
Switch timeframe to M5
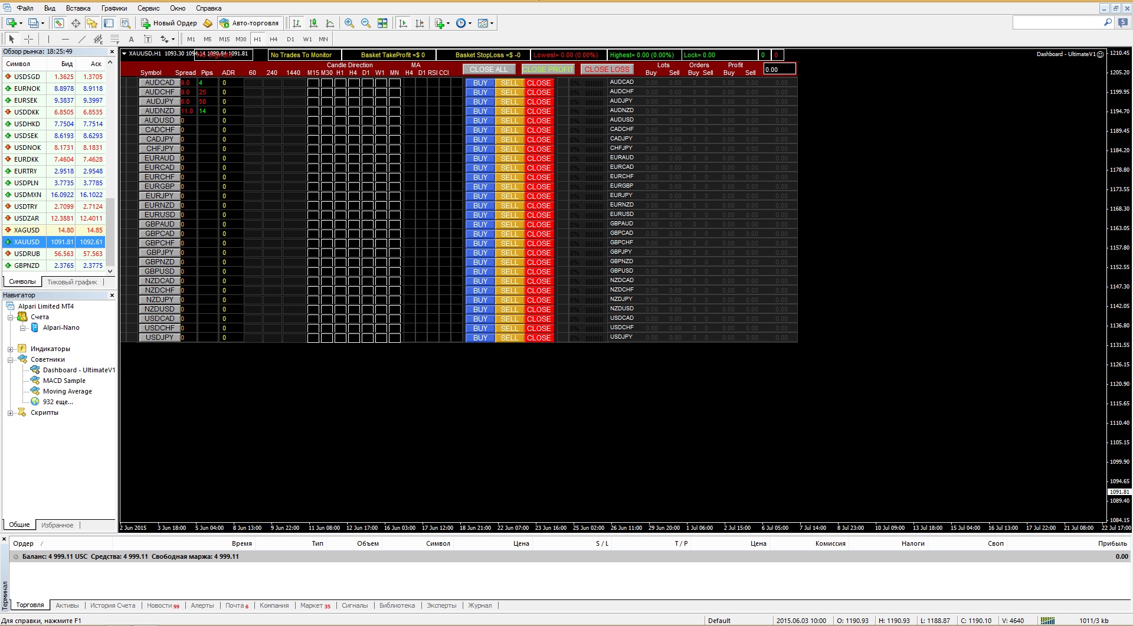click(x=208, y=39)
